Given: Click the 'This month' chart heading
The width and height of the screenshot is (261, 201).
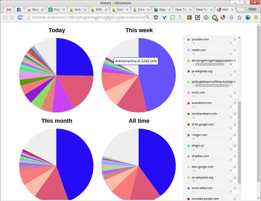Looking at the screenshot, I should pyautogui.click(x=57, y=121).
